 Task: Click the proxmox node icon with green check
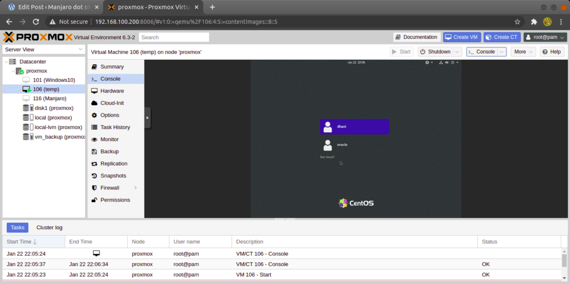click(20, 71)
